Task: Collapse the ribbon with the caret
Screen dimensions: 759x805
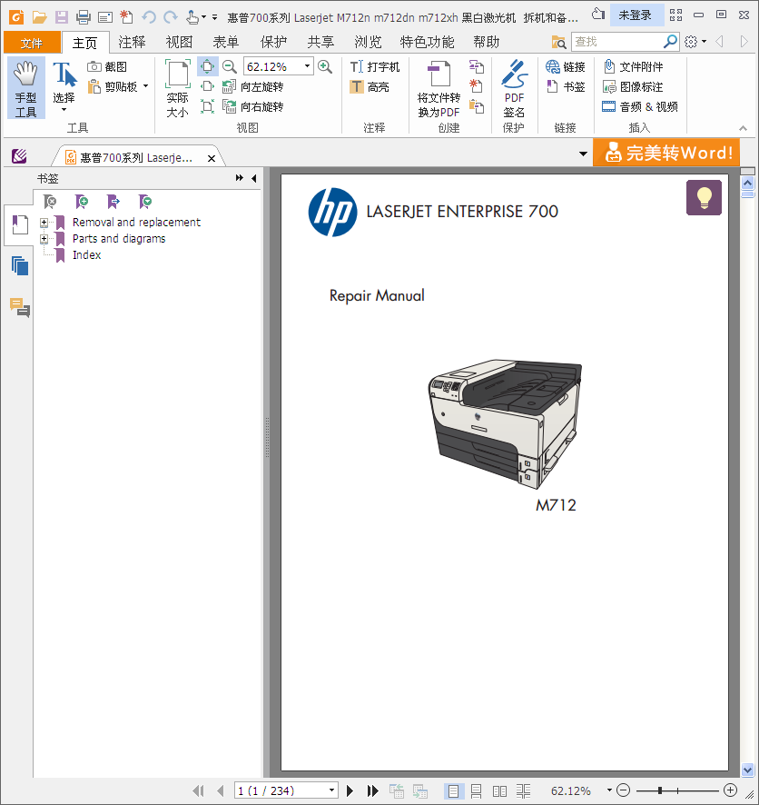Action: (x=743, y=128)
